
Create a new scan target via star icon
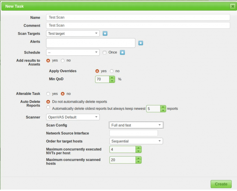pyautogui.click(x=105, y=33)
